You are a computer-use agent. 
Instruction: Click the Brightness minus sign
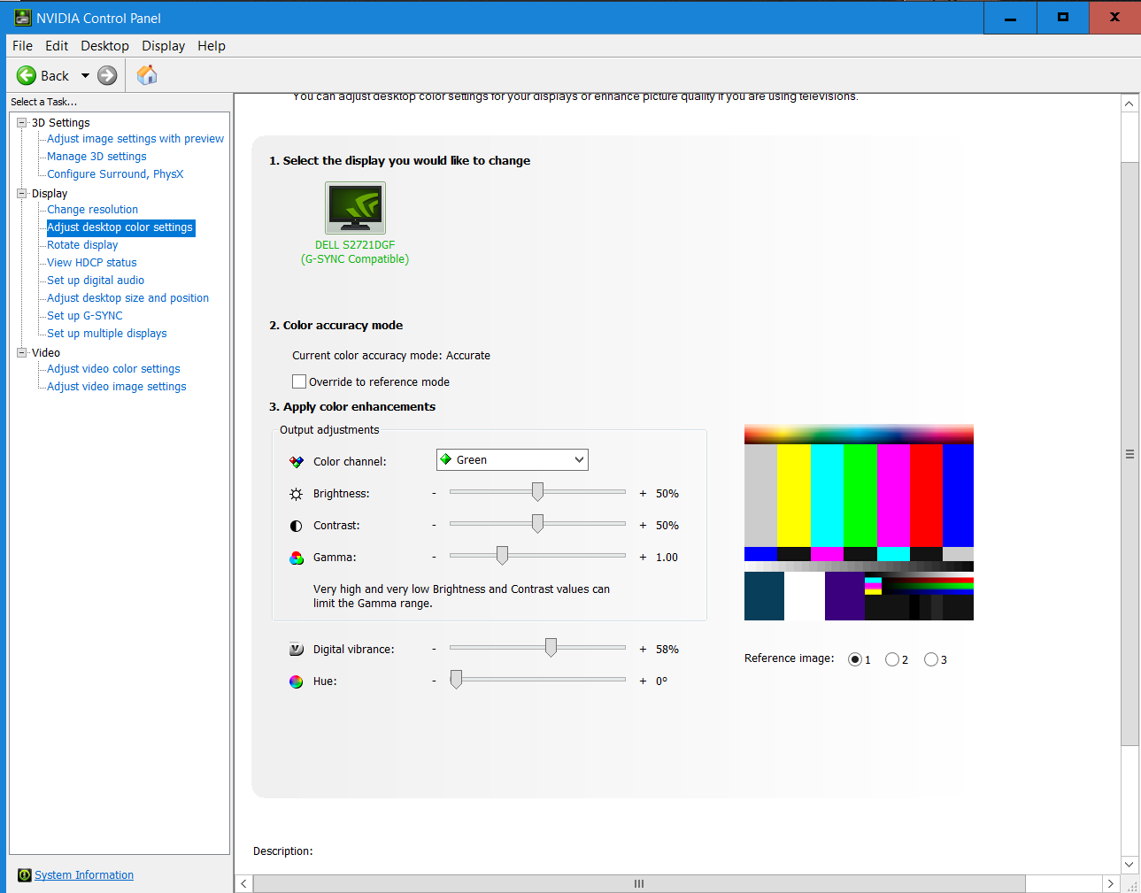point(434,494)
